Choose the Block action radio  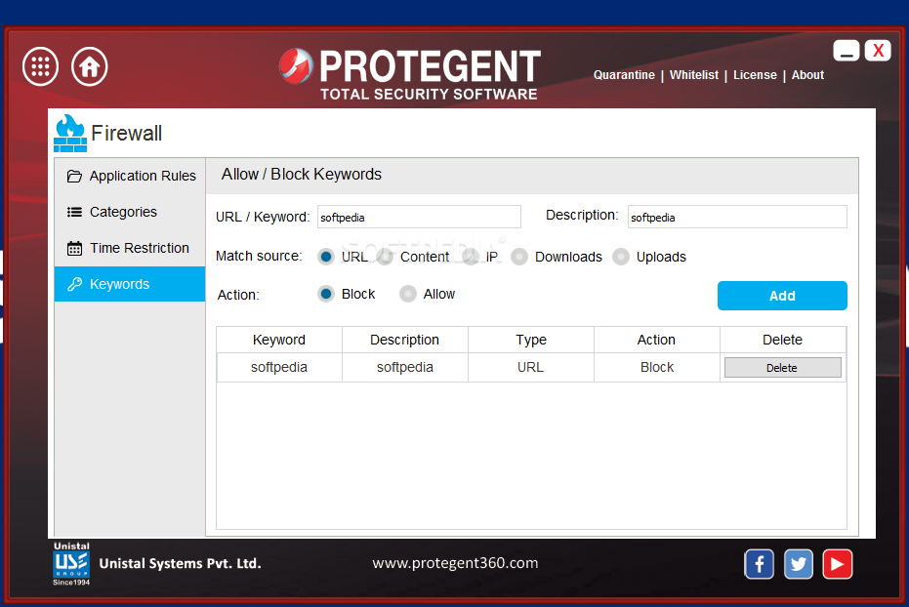326,295
